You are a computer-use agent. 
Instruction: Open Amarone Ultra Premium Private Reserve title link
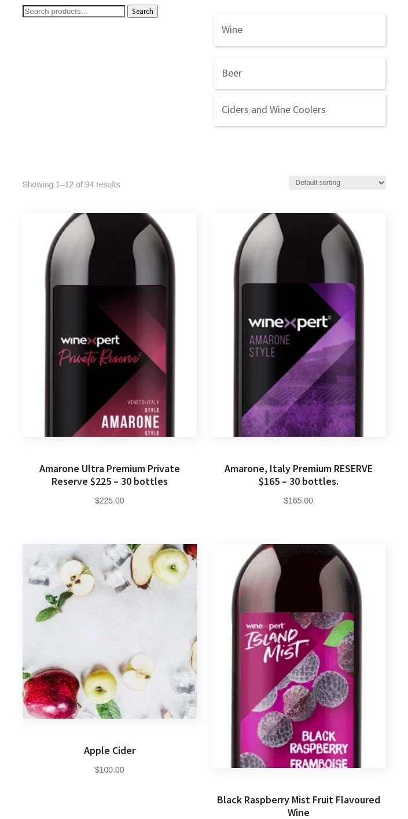[x=109, y=475]
